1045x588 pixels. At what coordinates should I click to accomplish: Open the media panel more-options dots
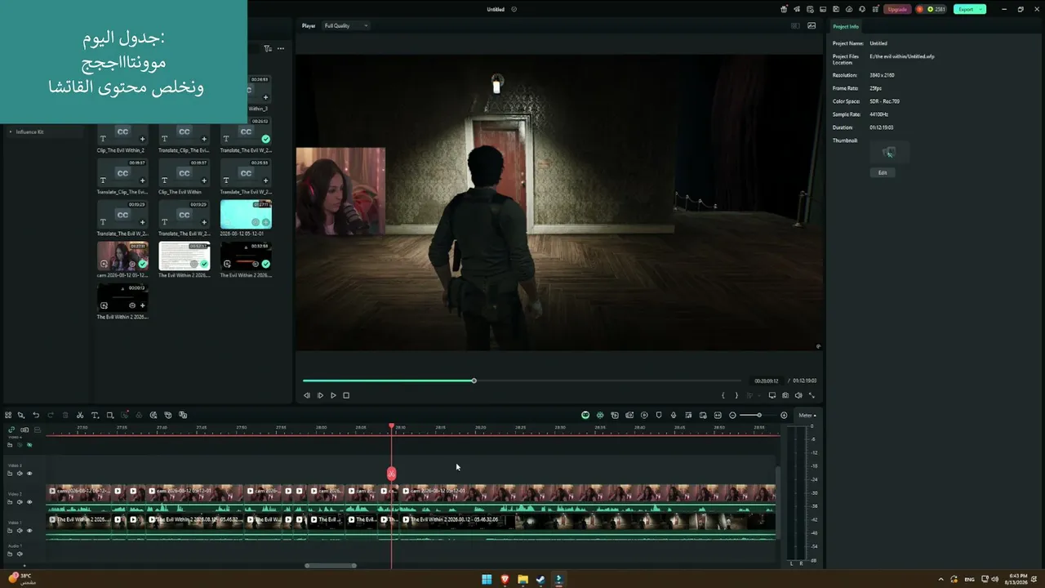[x=280, y=48]
